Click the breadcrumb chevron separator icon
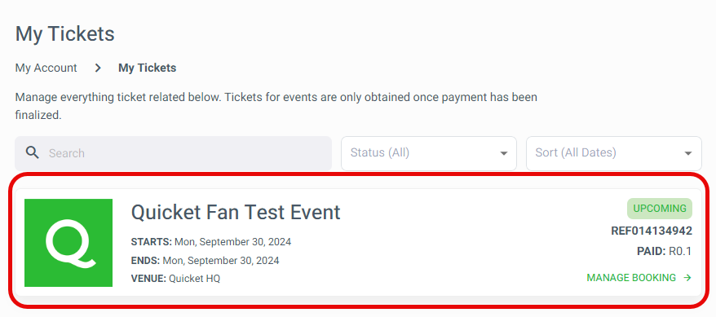 tap(98, 68)
